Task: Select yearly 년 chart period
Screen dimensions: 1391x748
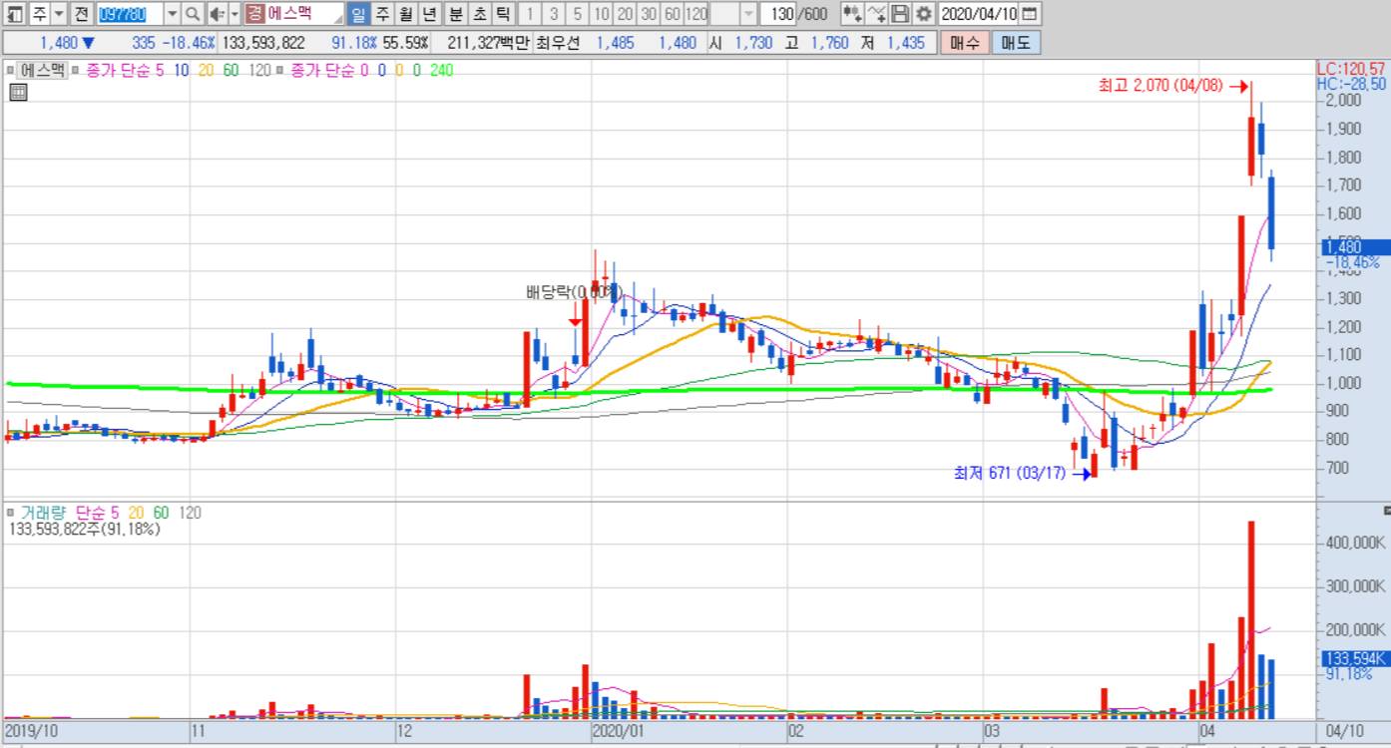Action: coord(430,14)
